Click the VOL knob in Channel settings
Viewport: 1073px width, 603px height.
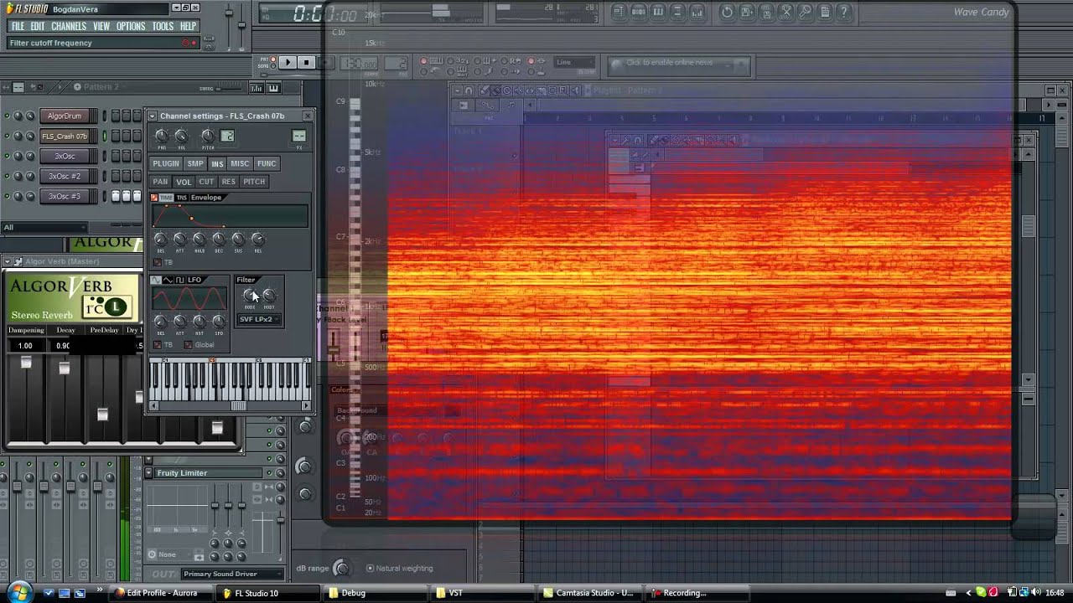point(181,136)
